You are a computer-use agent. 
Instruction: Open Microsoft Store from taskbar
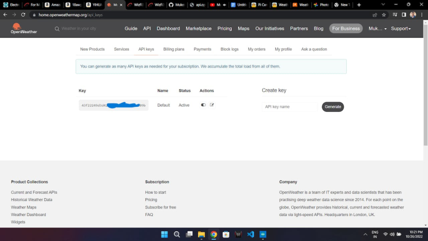(x=226, y=234)
